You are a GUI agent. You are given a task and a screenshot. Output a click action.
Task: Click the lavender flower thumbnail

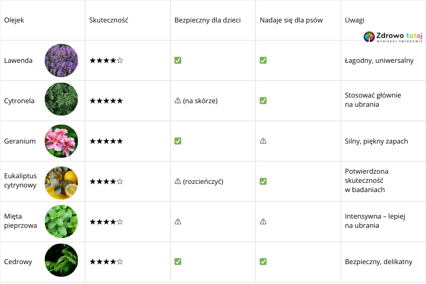click(x=61, y=60)
